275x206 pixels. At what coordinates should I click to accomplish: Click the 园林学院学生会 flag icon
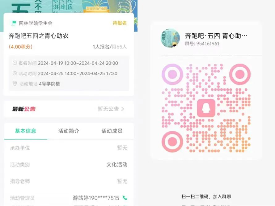tap(14, 23)
